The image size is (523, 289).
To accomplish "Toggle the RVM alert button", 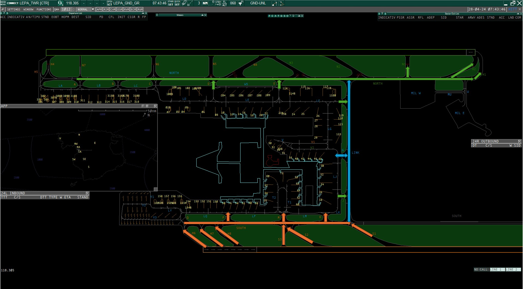I will coord(126,9).
